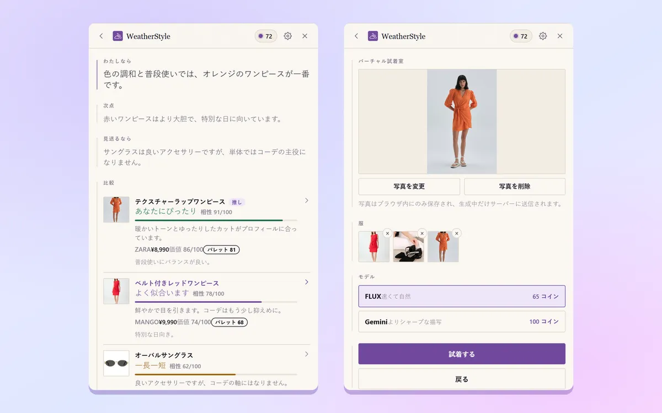Click 一長一短 verdict text
662x413 pixels.
point(150,365)
